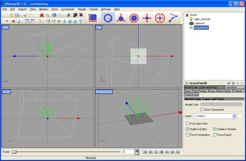Viewport: 246px width, 161px height.
Task: Check the Force Declaration checkbox
Action: coord(187,135)
